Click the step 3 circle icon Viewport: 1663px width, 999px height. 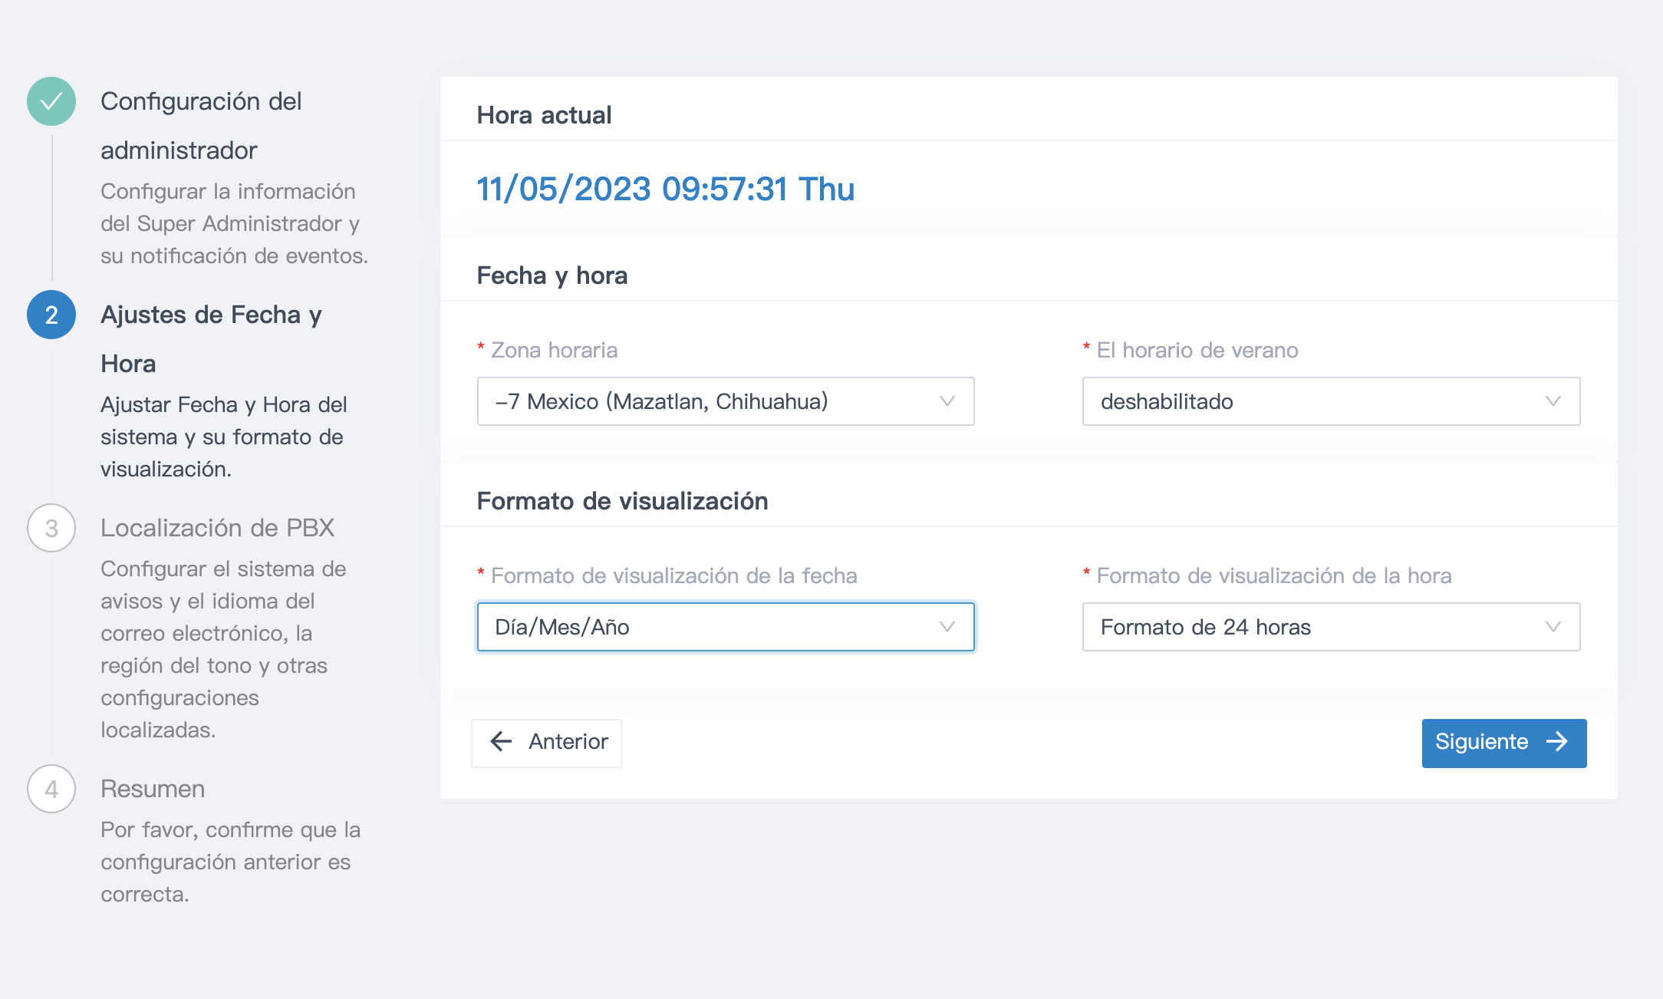coord(51,528)
